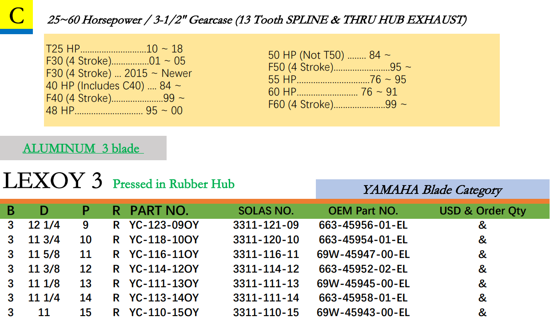Image resolution: width=550 pixels, height=320 pixels.
Task: Click Solas number "3311-121-09"
Action: (x=266, y=225)
